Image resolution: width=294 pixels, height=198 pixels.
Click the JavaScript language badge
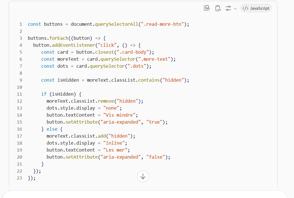click(256, 8)
